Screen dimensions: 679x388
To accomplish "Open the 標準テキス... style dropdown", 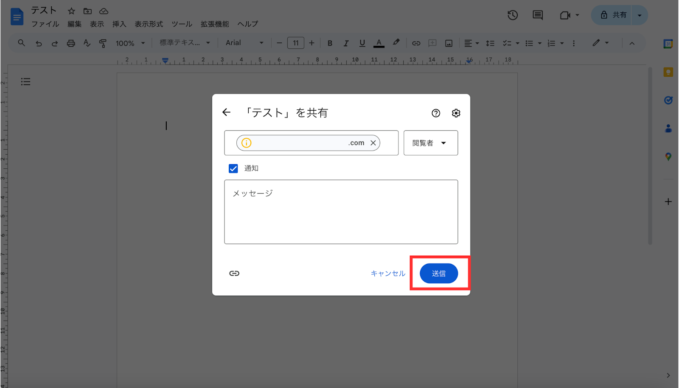I will 185,43.
